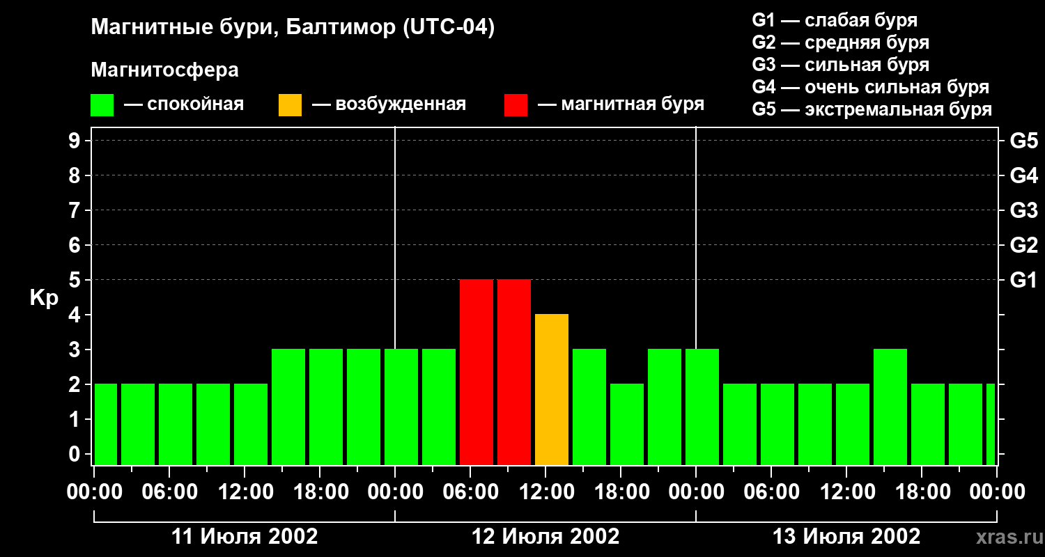Click the orange 'возбужденная' legend swatch
The height and width of the screenshot is (557, 1045).
pos(290,105)
